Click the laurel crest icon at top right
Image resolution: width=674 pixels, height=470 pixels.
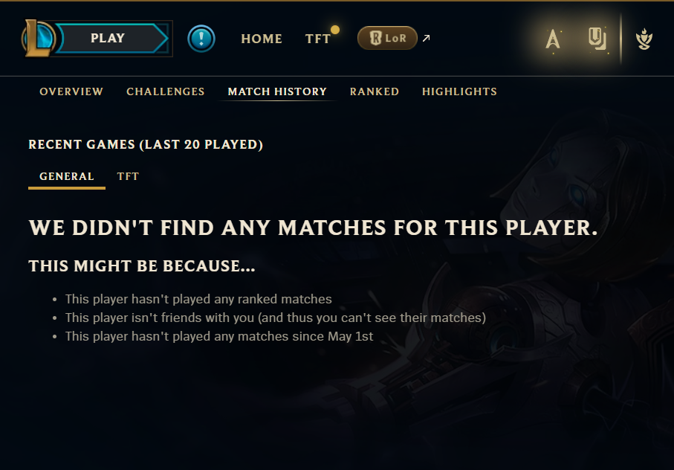click(x=644, y=39)
